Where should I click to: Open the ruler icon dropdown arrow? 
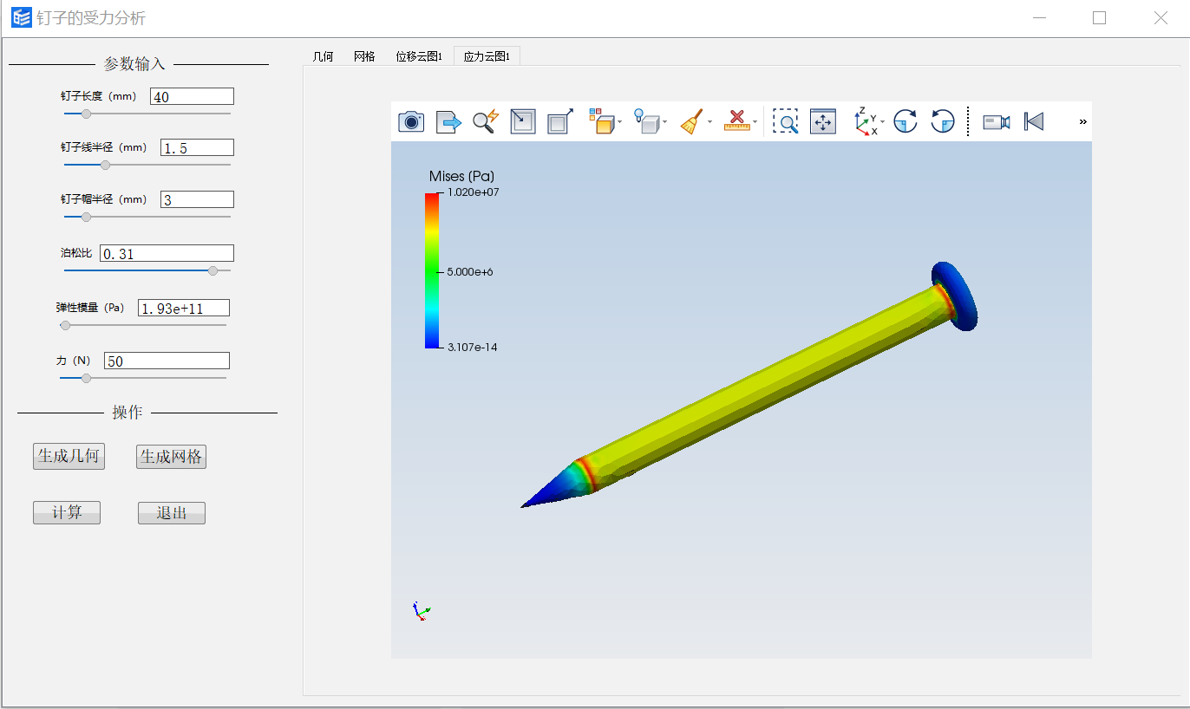(755, 122)
